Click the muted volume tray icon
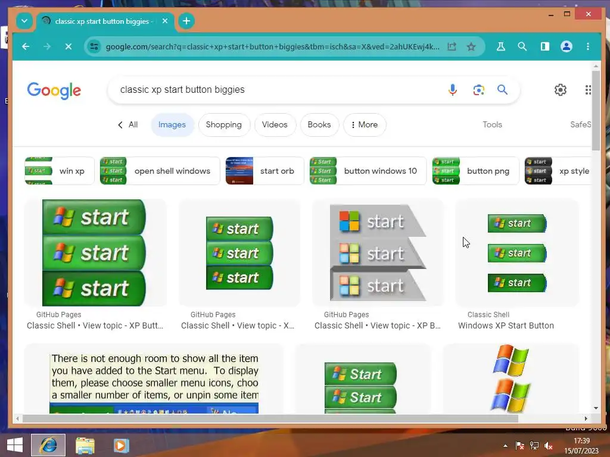This screenshot has width=610, height=457. 549,446
